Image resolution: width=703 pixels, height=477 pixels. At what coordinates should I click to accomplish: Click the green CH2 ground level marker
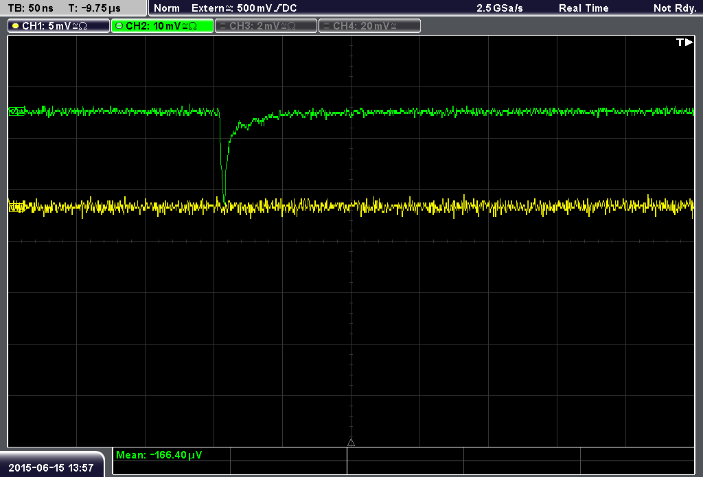[x=17, y=111]
